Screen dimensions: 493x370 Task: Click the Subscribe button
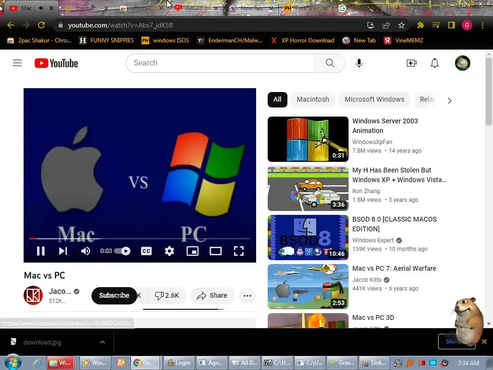tap(114, 295)
